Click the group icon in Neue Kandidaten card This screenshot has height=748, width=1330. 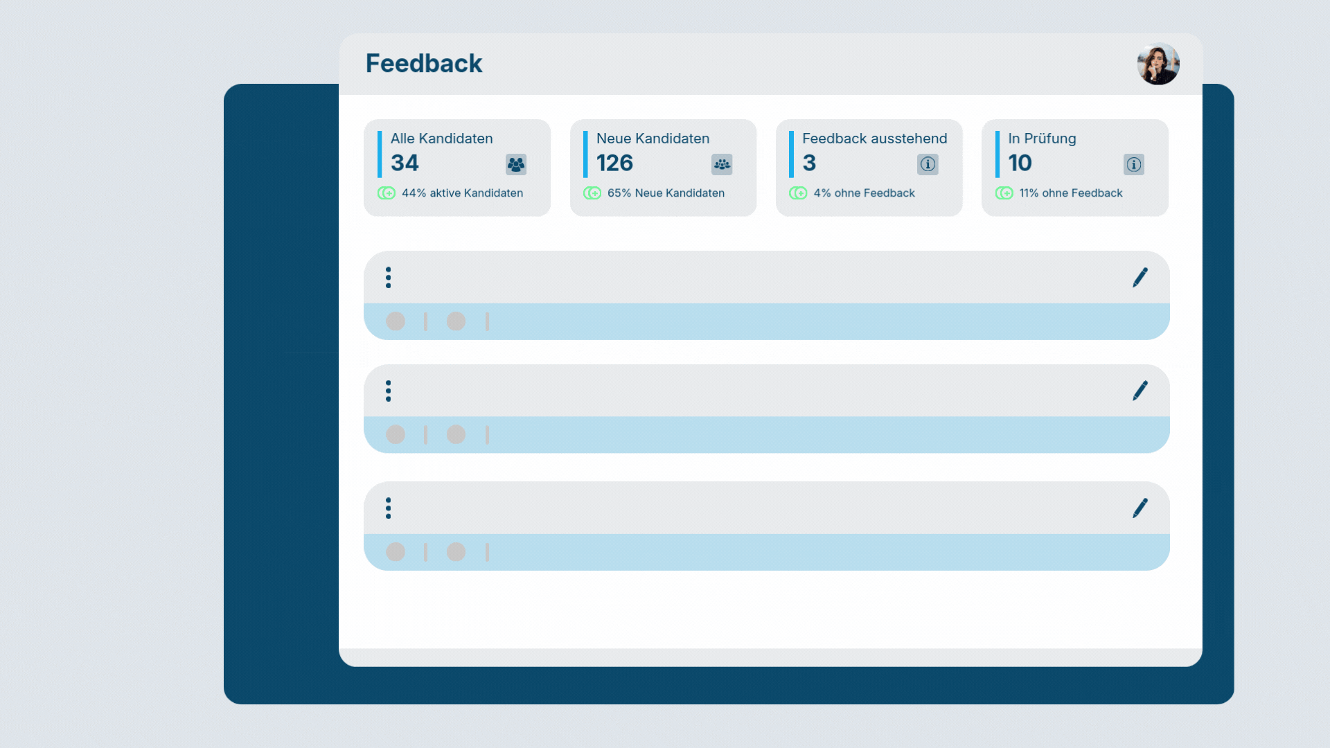[721, 164]
